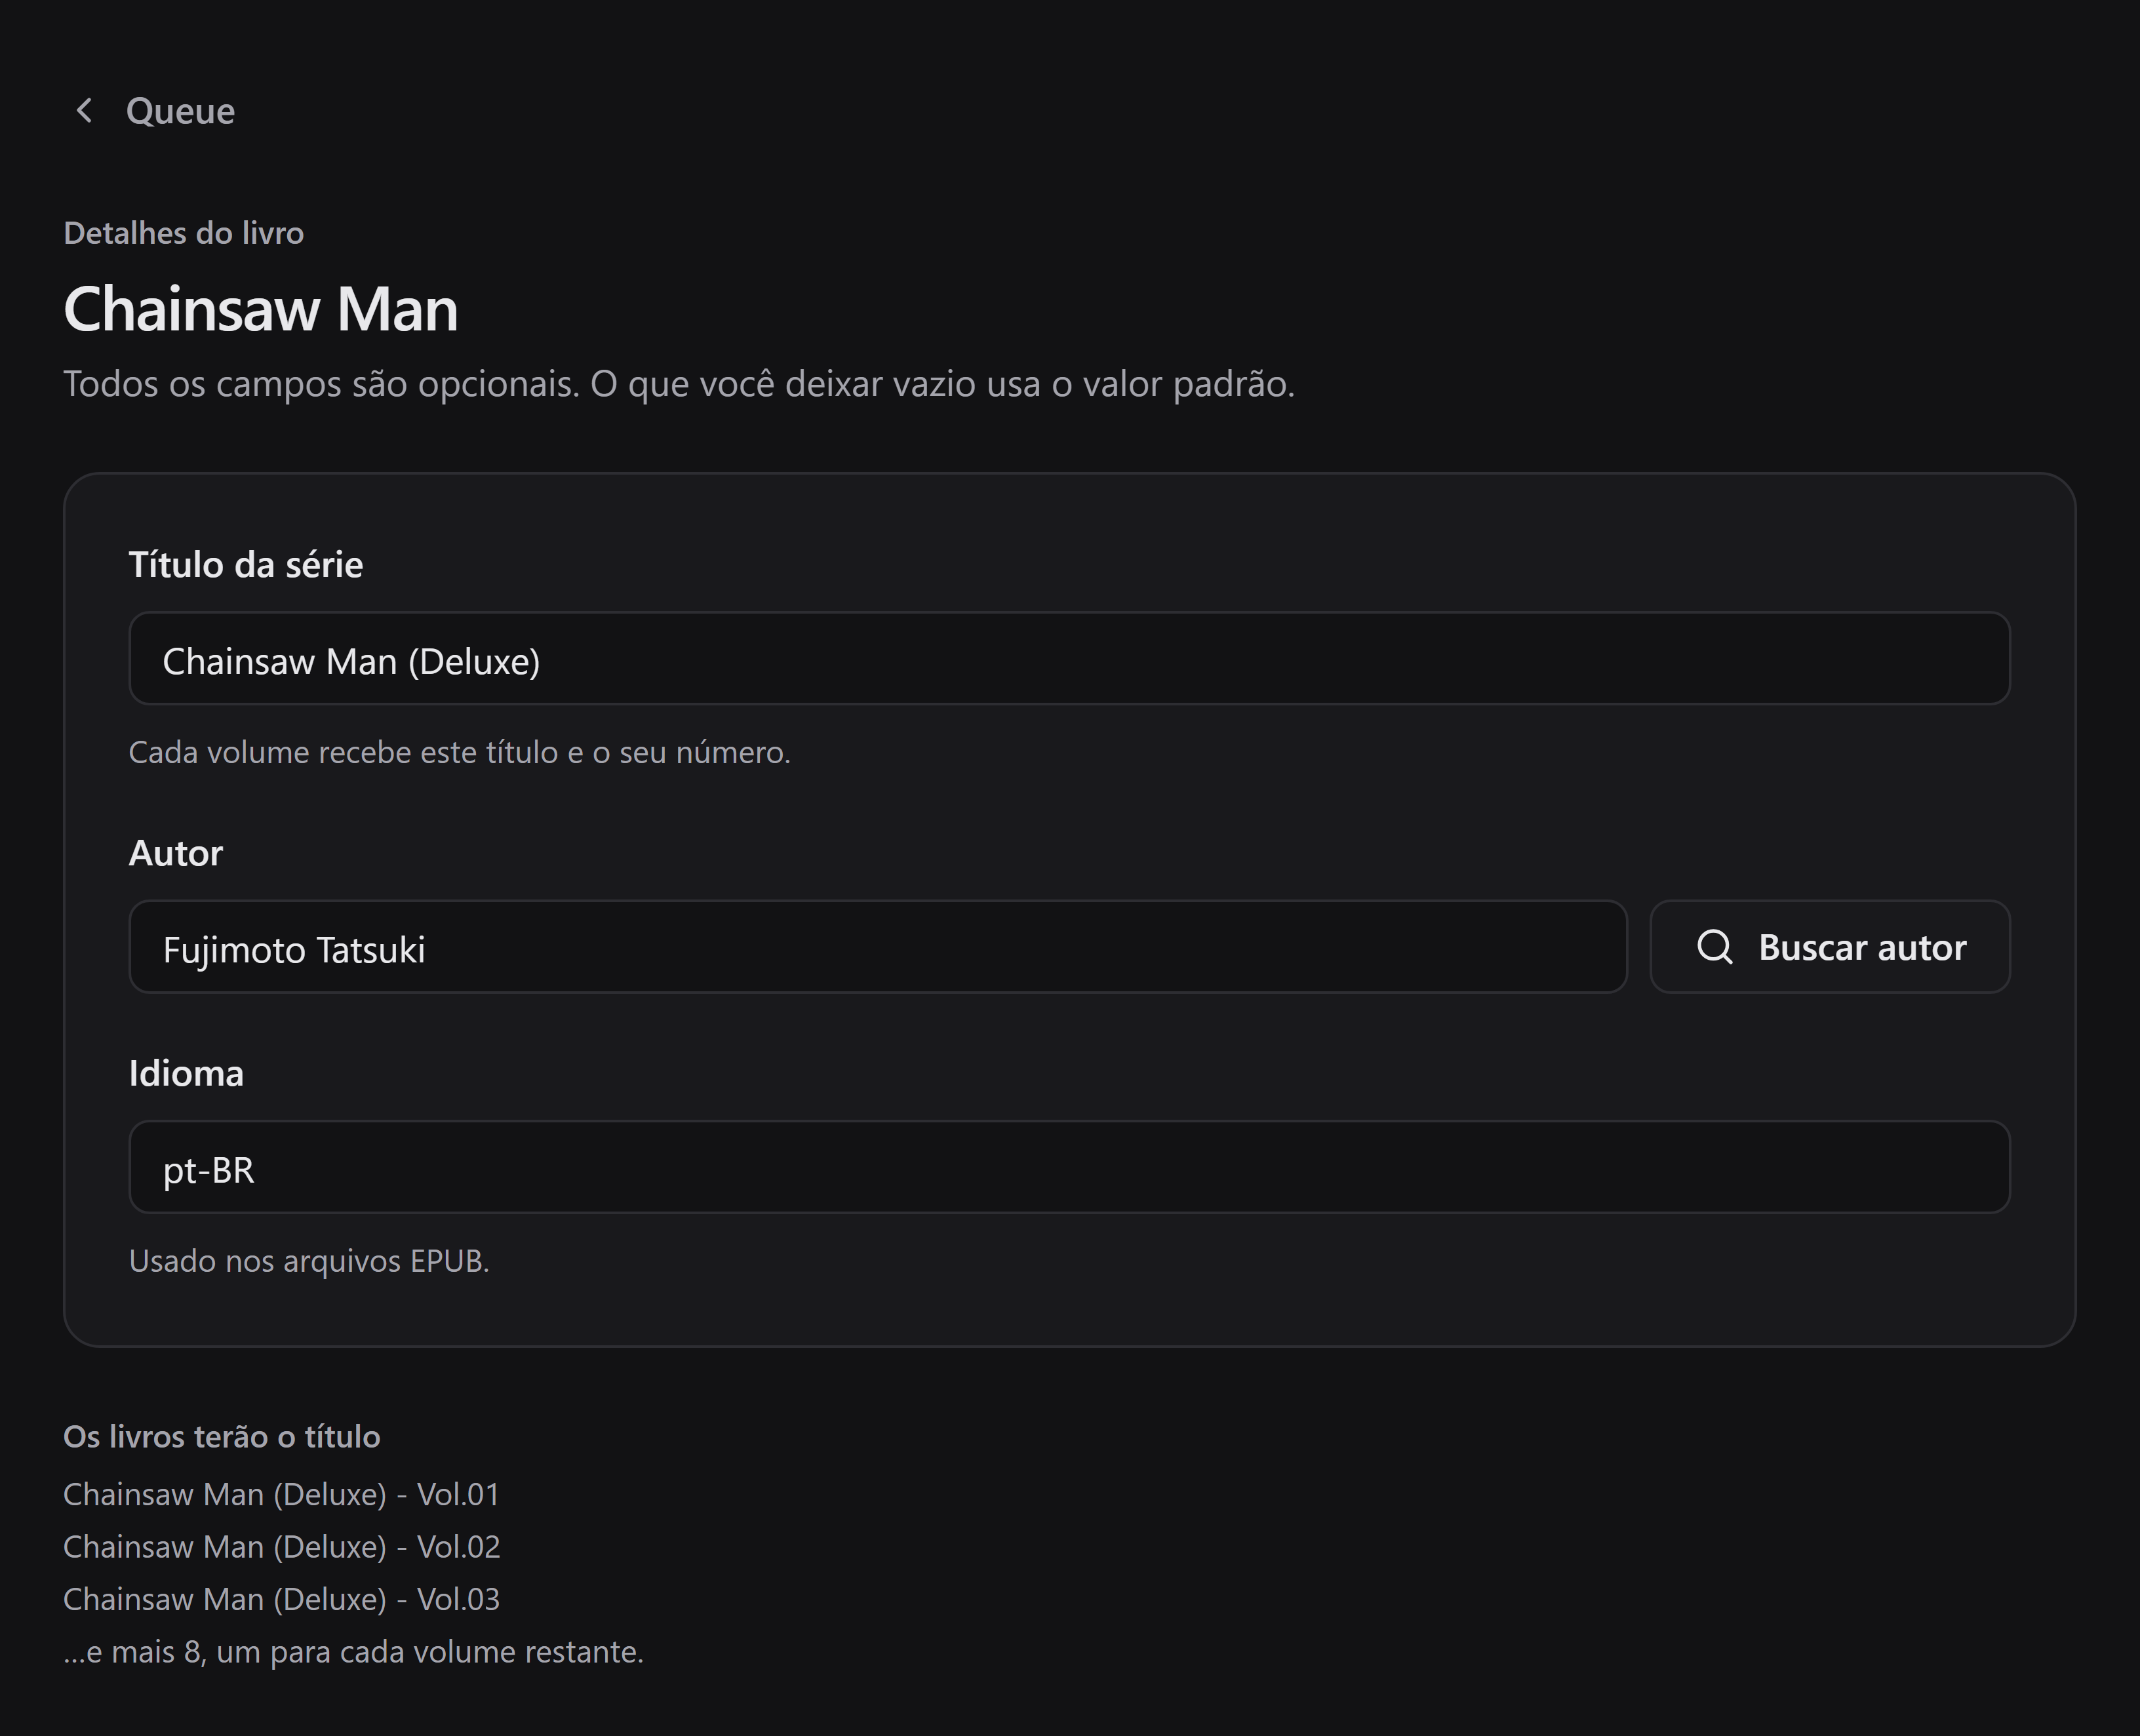The width and height of the screenshot is (2140, 1736).
Task: Select the Idioma field containing pt-BR
Action: (x=1069, y=1167)
